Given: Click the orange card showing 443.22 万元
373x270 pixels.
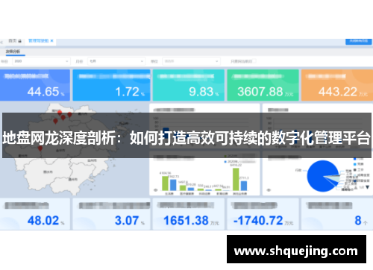Looking at the screenshot, I should tap(337, 85).
